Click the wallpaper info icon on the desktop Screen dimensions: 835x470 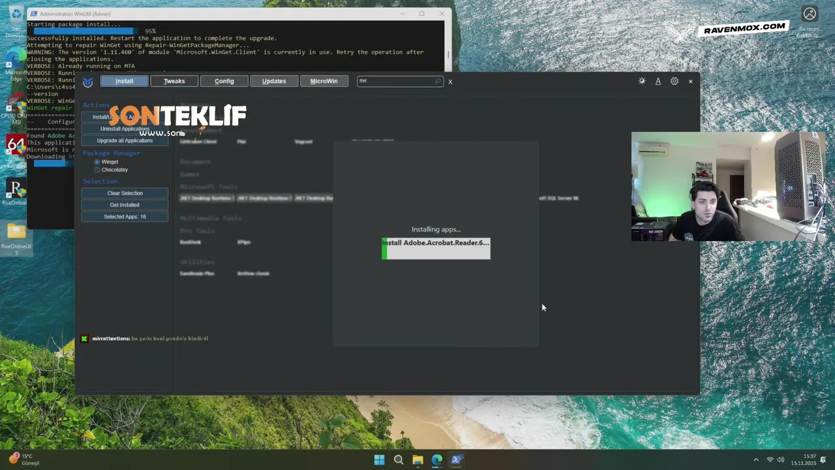(x=810, y=20)
